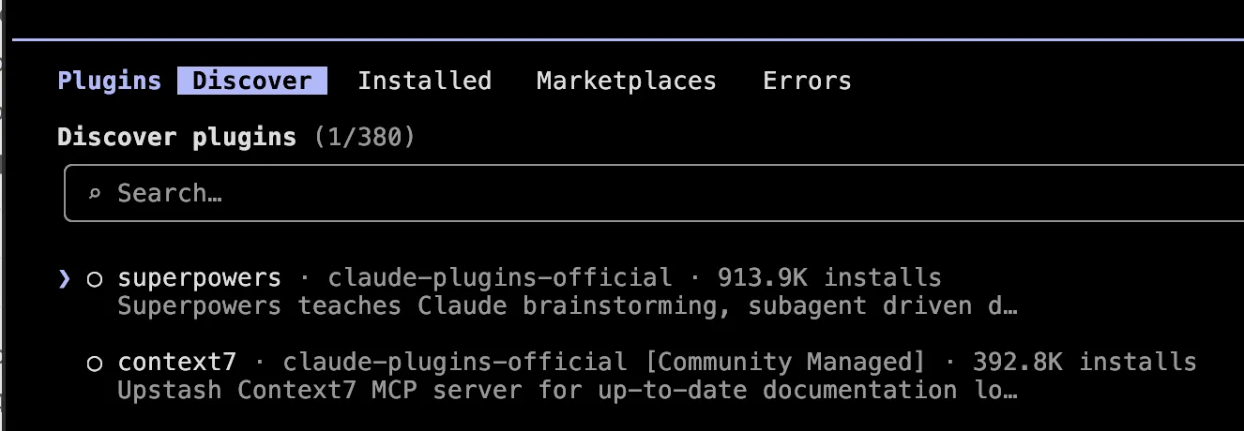
Task: Click the selection arrow beside superpowers
Action: pos(64,278)
